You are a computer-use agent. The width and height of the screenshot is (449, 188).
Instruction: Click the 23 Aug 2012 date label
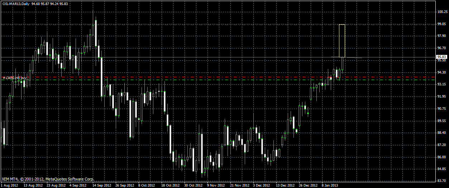tap(56, 185)
